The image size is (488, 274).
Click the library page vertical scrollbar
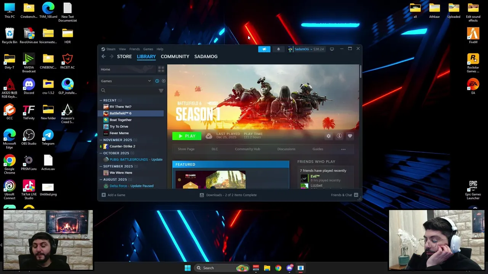click(360, 72)
